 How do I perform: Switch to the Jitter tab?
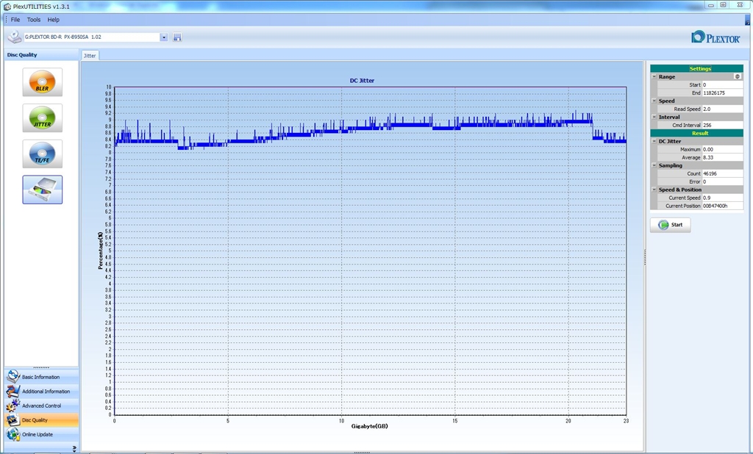(90, 56)
